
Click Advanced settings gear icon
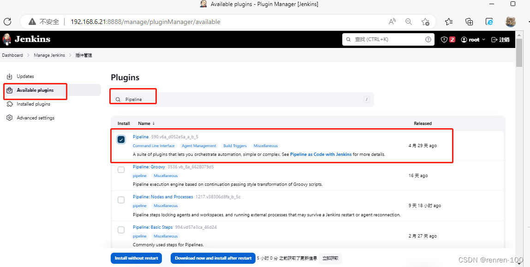[x=10, y=118]
